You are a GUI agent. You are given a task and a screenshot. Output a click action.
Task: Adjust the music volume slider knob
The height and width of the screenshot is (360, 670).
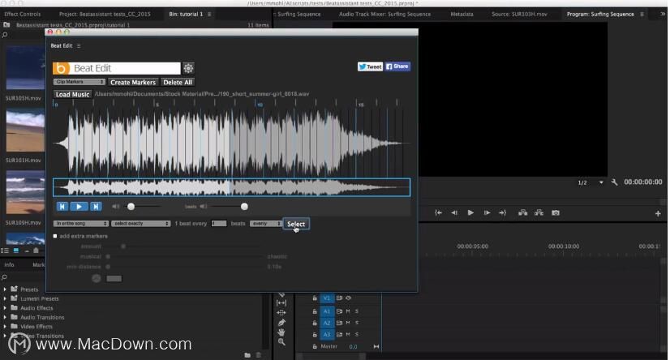[x=131, y=207]
